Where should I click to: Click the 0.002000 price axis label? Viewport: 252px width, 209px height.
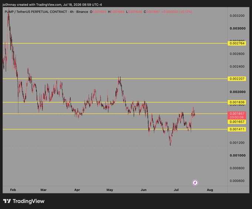tap(238, 92)
